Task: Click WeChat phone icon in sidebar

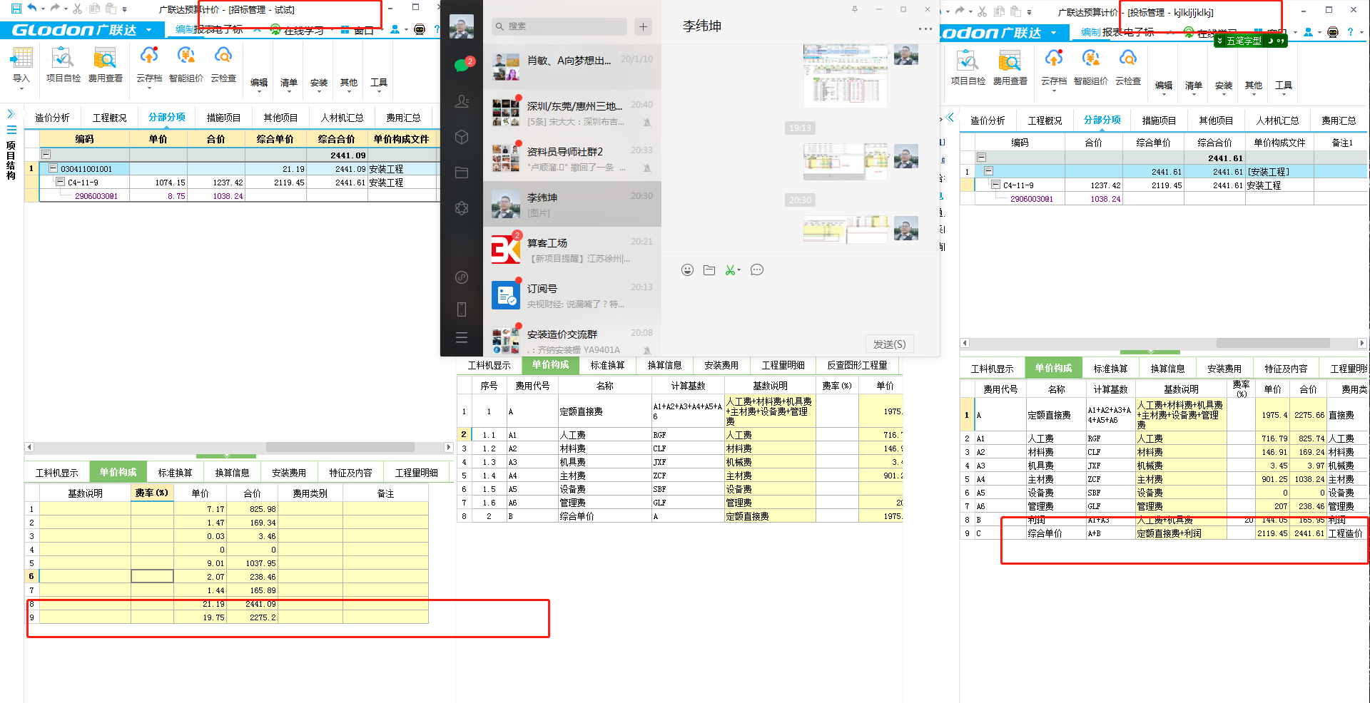Action: click(462, 309)
